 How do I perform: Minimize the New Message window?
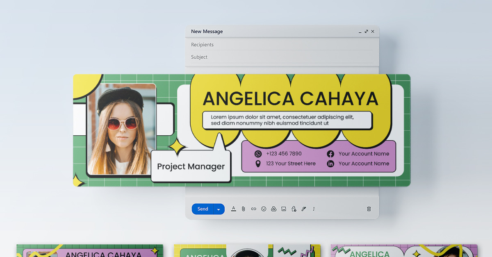360,32
